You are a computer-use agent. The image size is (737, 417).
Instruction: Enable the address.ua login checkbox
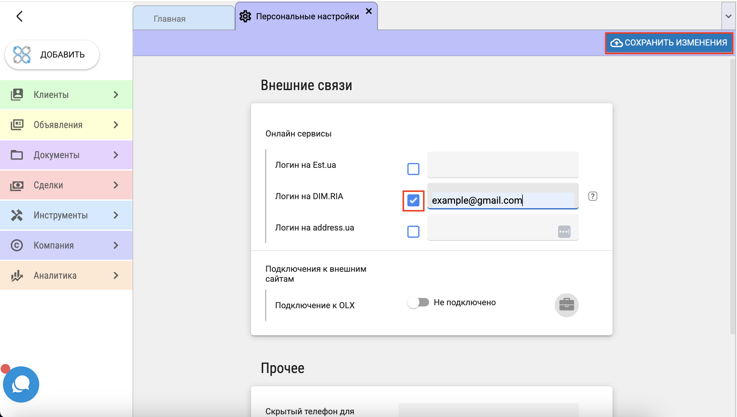click(413, 232)
